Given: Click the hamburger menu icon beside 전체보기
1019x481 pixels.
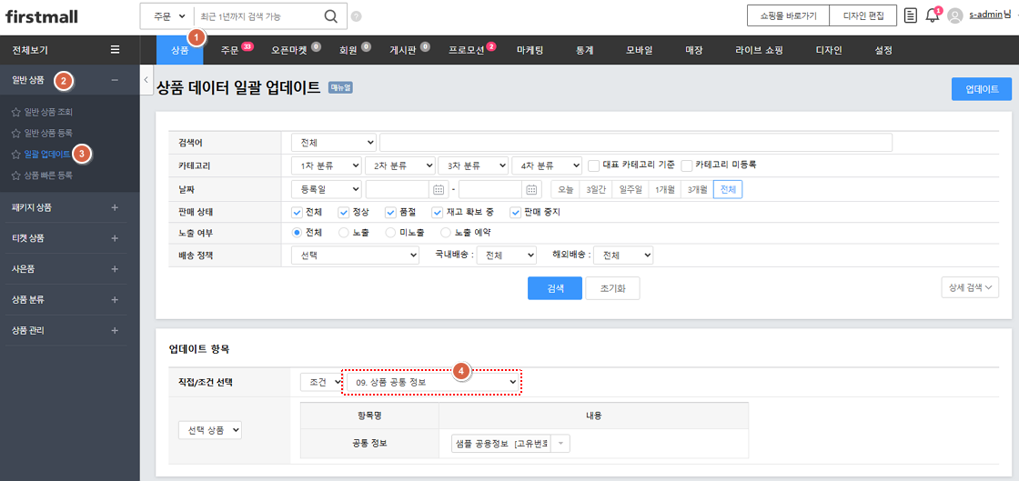Looking at the screenshot, I should pos(115,50).
